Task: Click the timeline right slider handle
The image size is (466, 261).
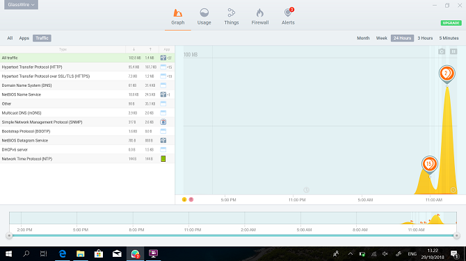Action: (456, 236)
